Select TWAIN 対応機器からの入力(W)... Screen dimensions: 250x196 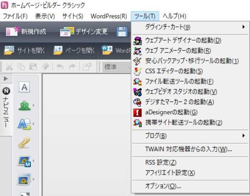(x=190, y=149)
